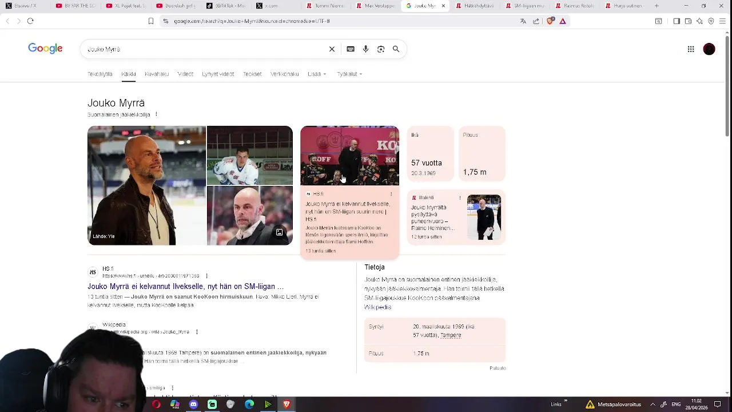Switch to the Videot search tab
Screen dimensions: 732x412
point(185,74)
